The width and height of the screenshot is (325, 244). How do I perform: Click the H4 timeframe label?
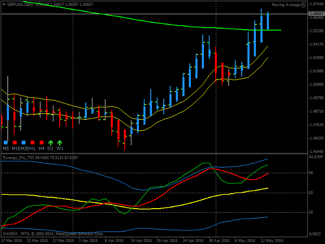click(x=42, y=148)
